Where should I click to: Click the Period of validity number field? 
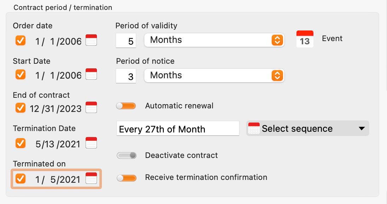[x=126, y=40]
